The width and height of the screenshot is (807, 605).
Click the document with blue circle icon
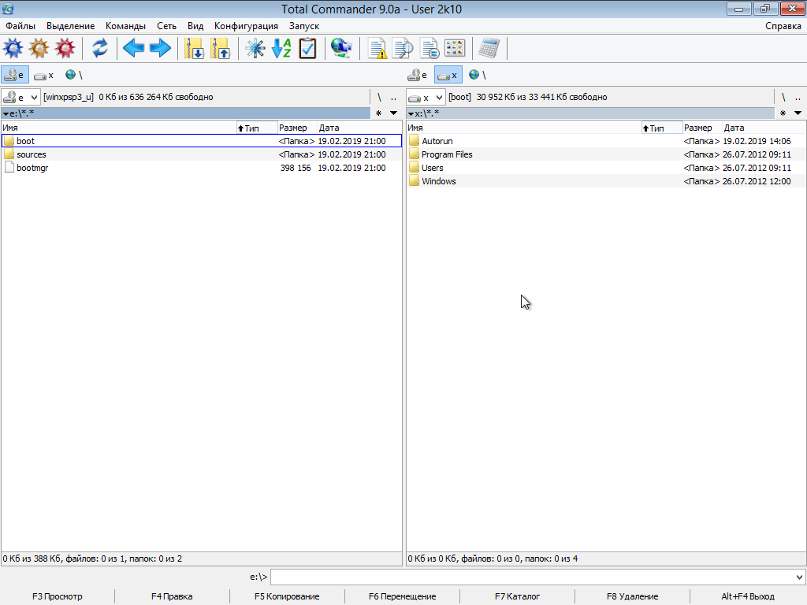click(x=430, y=48)
